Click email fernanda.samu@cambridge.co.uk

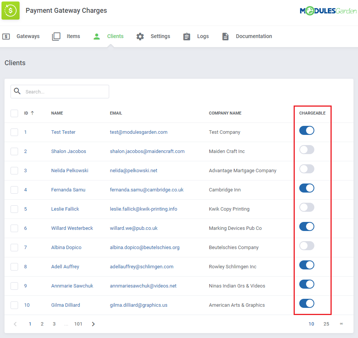[146, 190]
